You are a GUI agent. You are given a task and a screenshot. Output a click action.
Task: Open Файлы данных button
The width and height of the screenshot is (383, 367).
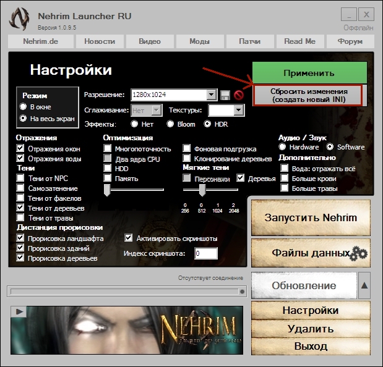click(x=311, y=253)
